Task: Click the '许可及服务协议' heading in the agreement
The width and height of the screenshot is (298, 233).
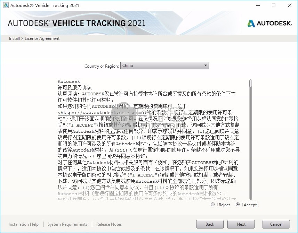Action: [x=74, y=87]
